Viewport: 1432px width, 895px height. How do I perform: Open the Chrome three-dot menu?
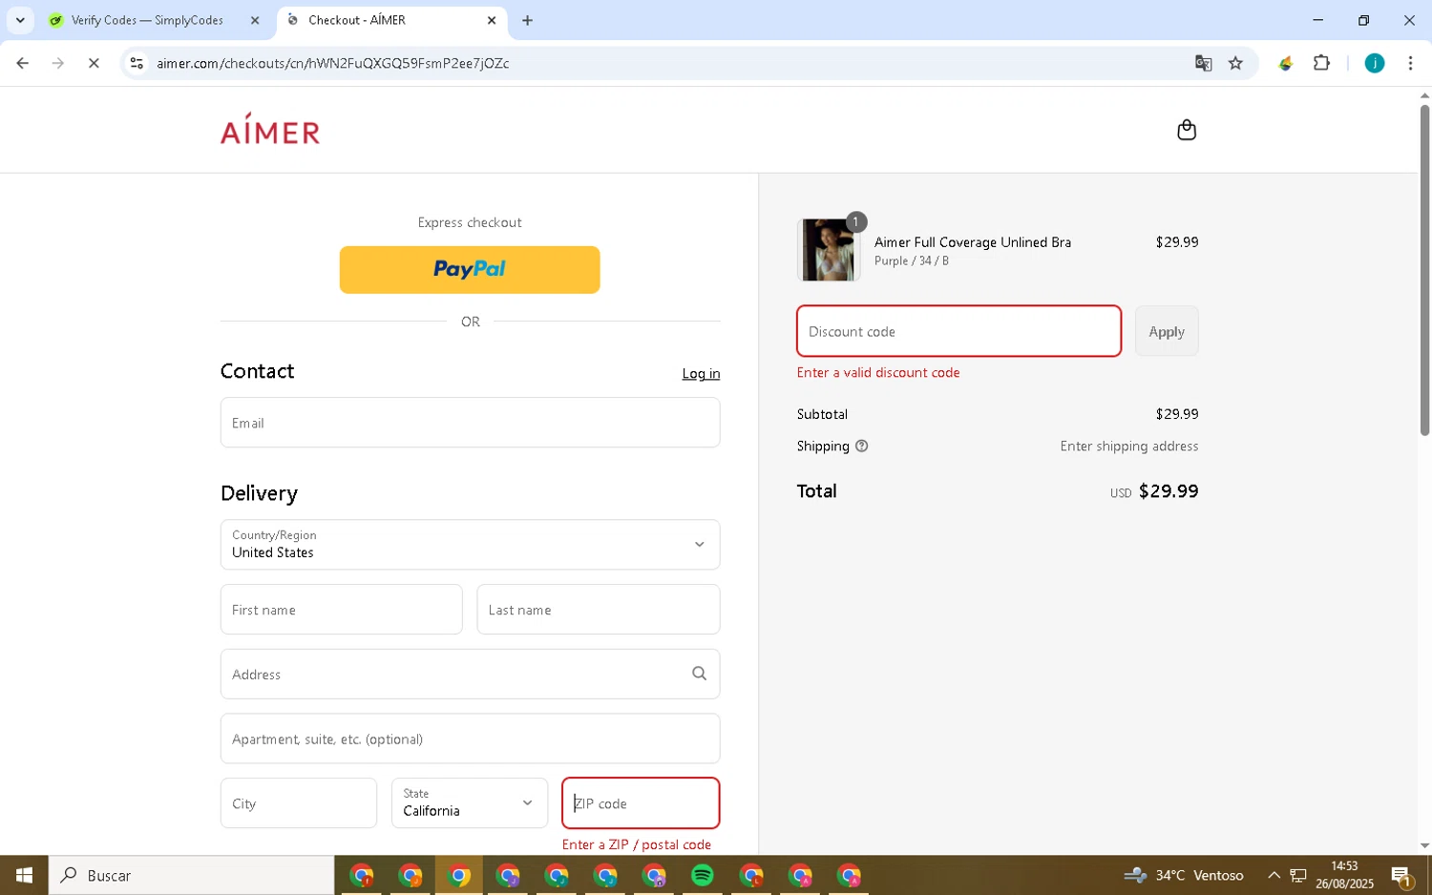(1410, 63)
